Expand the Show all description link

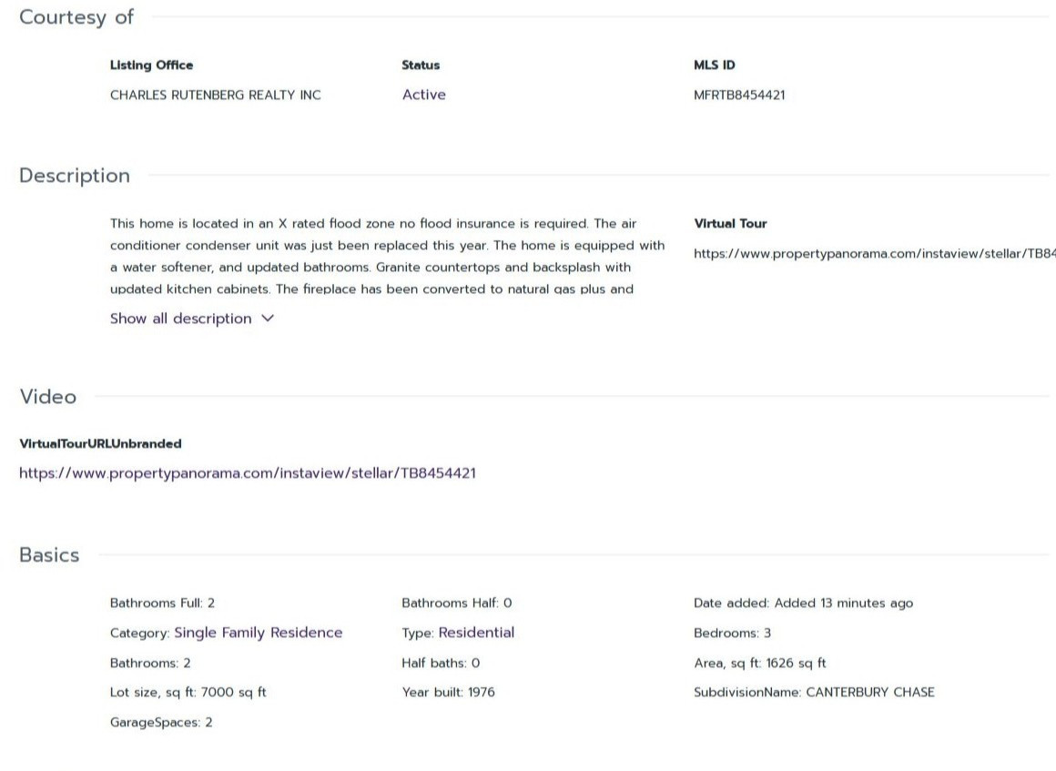[x=180, y=319]
